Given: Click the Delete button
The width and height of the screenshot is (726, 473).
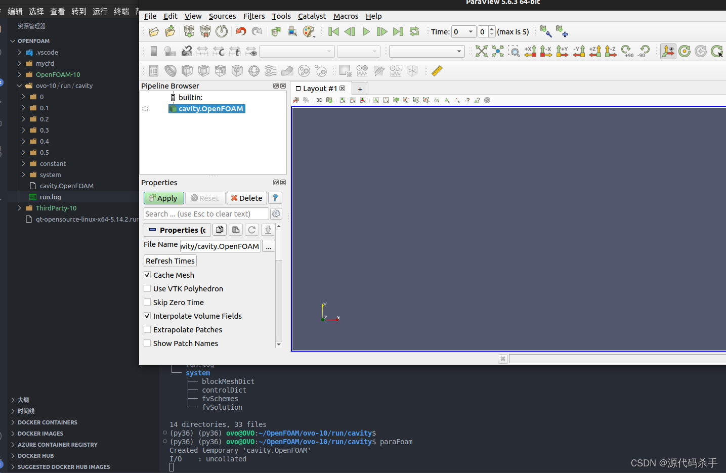Looking at the screenshot, I should pyautogui.click(x=246, y=198).
